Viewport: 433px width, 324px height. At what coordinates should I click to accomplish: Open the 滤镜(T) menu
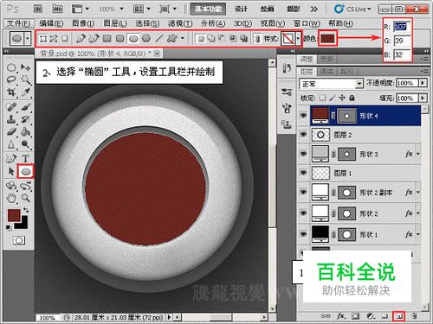[180, 23]
